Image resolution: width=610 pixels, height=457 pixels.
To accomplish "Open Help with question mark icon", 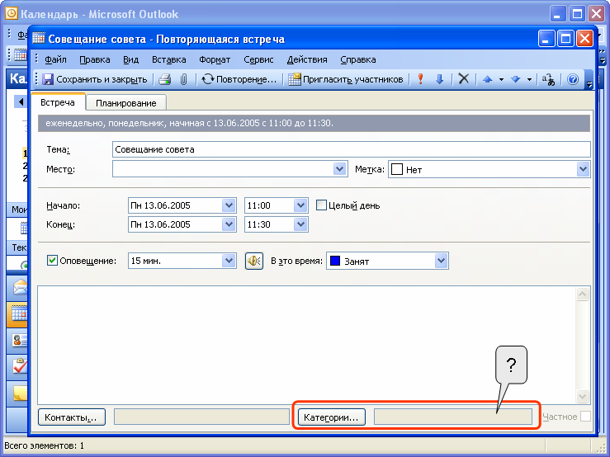I will (x=572, y=79).
